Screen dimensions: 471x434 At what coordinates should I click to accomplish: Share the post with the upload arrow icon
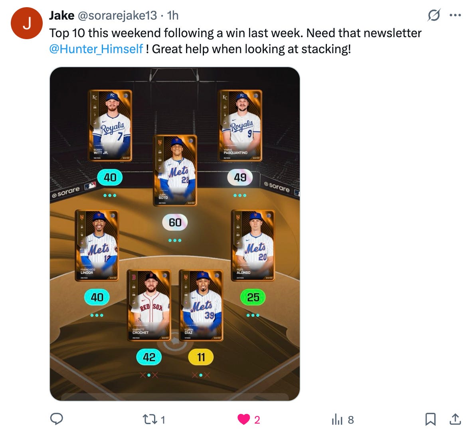tap(455, 419)
